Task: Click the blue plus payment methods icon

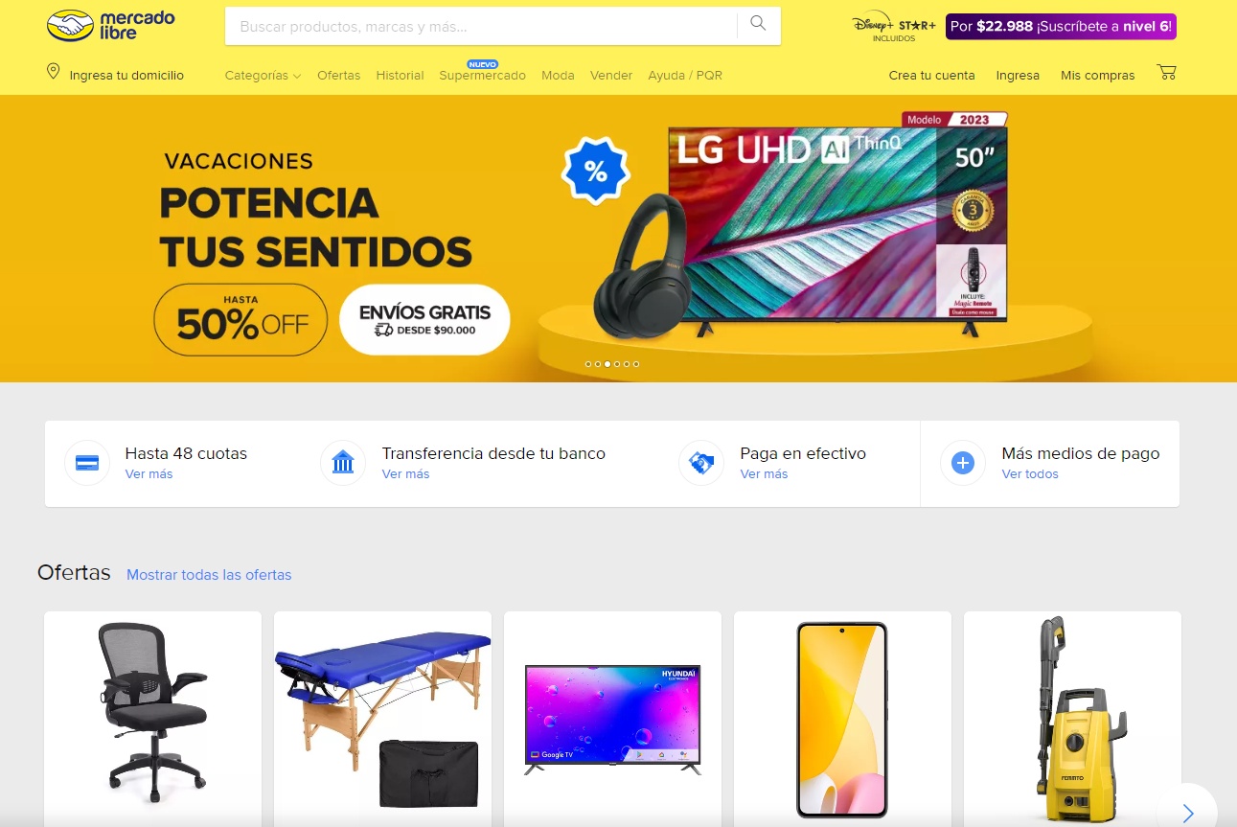Action: [x=963, y=463]
